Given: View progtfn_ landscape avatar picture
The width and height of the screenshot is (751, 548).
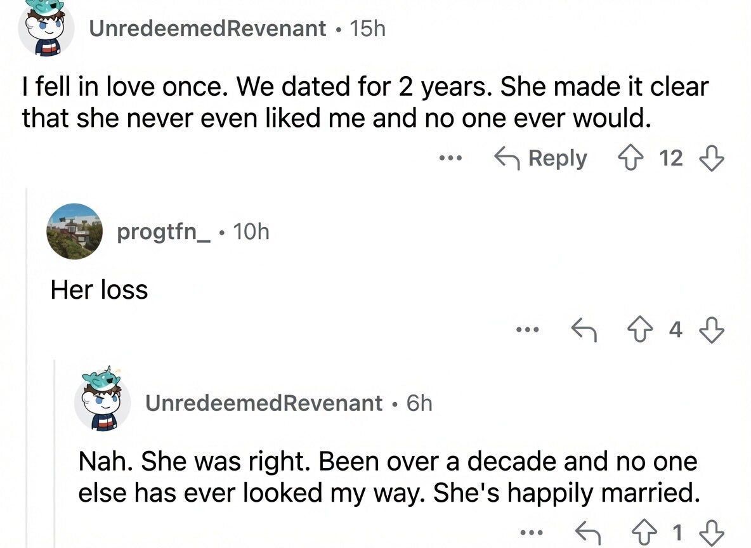Looking at the screenshot, I should (74, 232).
